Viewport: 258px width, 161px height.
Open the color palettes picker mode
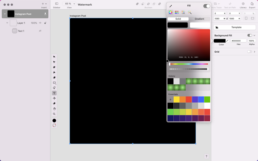click(183, 12)
